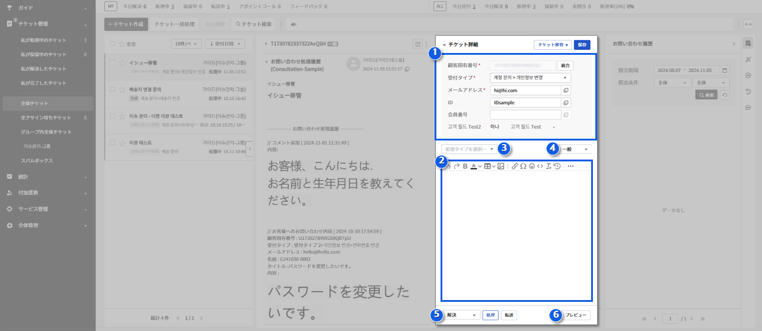Insert a link using the editor toolbar
Image resolution: width=762 pixels, height=331 pixels.
[x=515, y=166]
